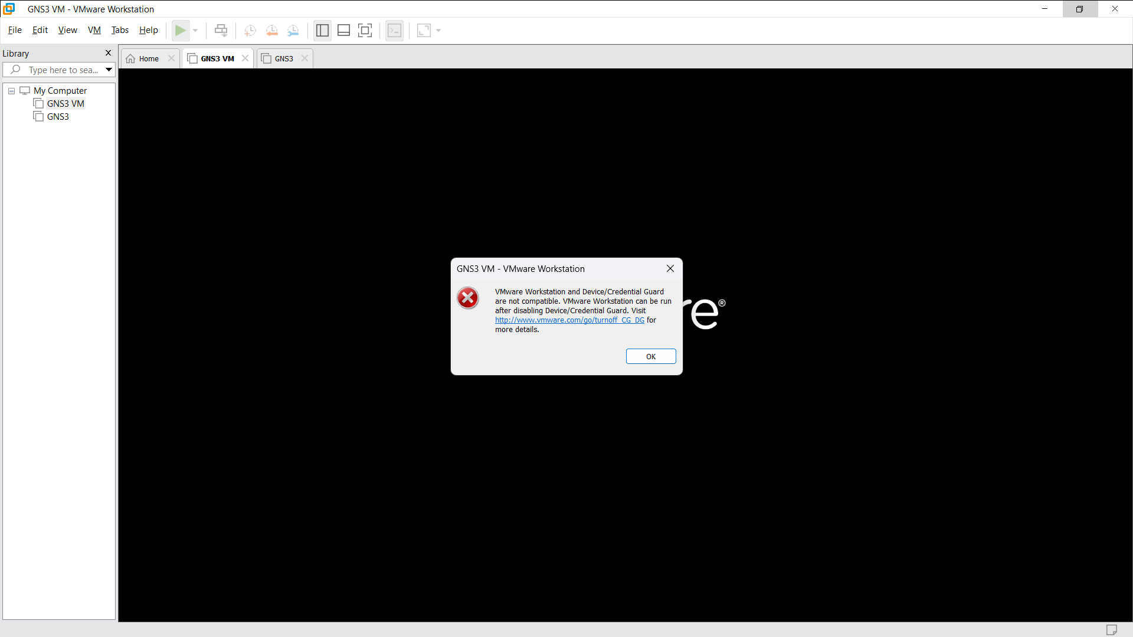Click the Library search box

coord(59,70)
